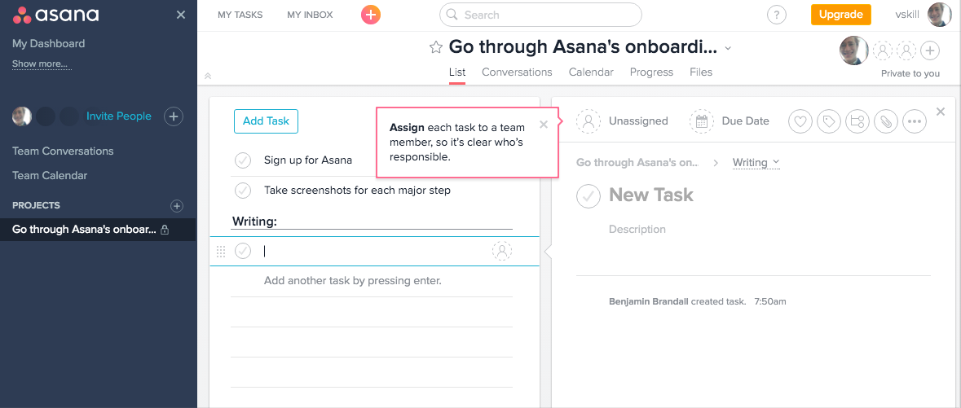Collapse the project header with double chevron
The height and width of the screenshot is (408, 961).
click(208, 76)
